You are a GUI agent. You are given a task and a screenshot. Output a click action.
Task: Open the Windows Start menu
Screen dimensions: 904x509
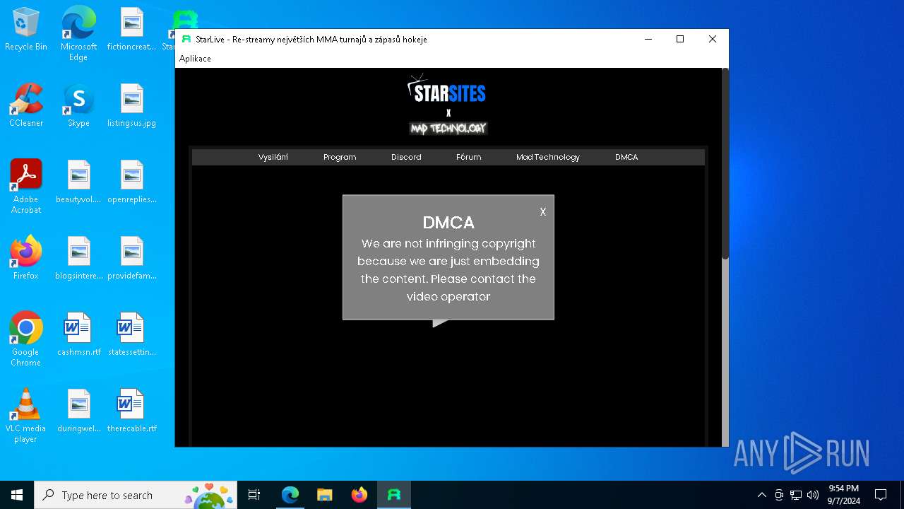tap(17, 495)
